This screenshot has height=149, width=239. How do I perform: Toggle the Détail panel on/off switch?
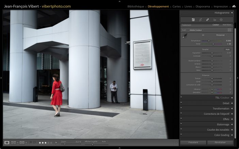181,103
